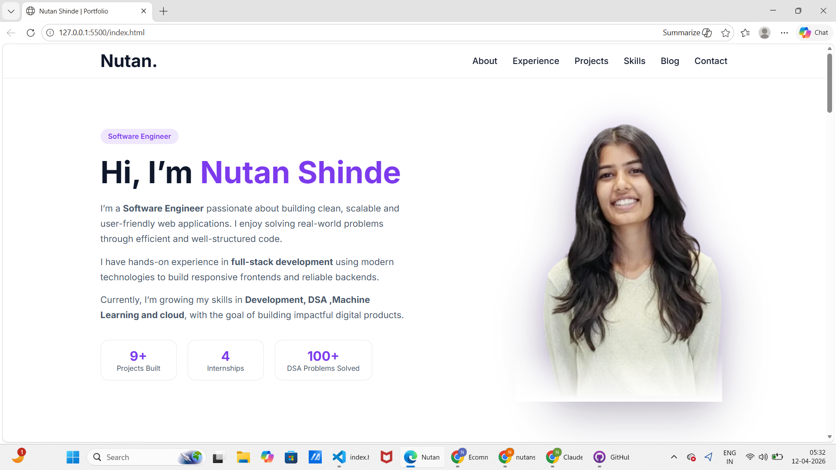This screenshot has width=836, height=470.
Task: Navigate to the Contact section link
Action: coord(711,61)
